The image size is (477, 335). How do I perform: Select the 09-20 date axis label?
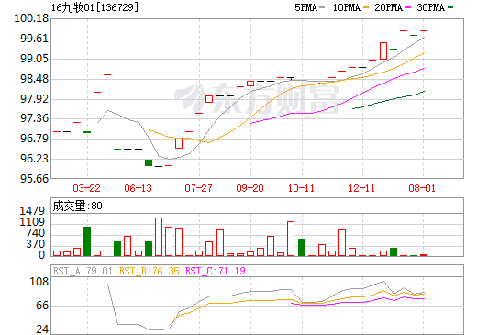pos(250,188)
